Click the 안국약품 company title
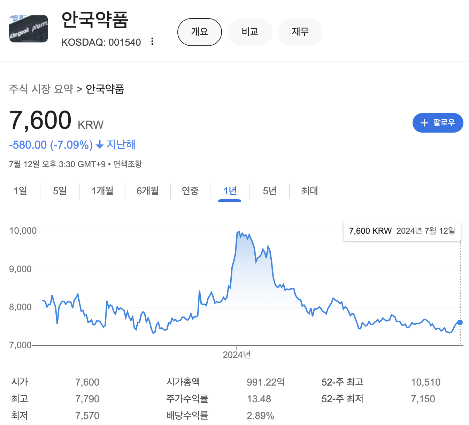The width and height of the screenshot is (469, 425). click(x=95, y=20)
